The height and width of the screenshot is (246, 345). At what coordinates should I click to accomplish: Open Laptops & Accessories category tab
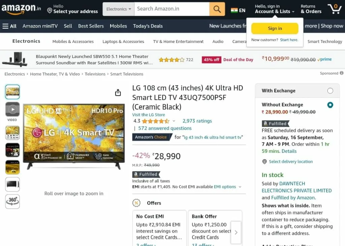point(123,41)
